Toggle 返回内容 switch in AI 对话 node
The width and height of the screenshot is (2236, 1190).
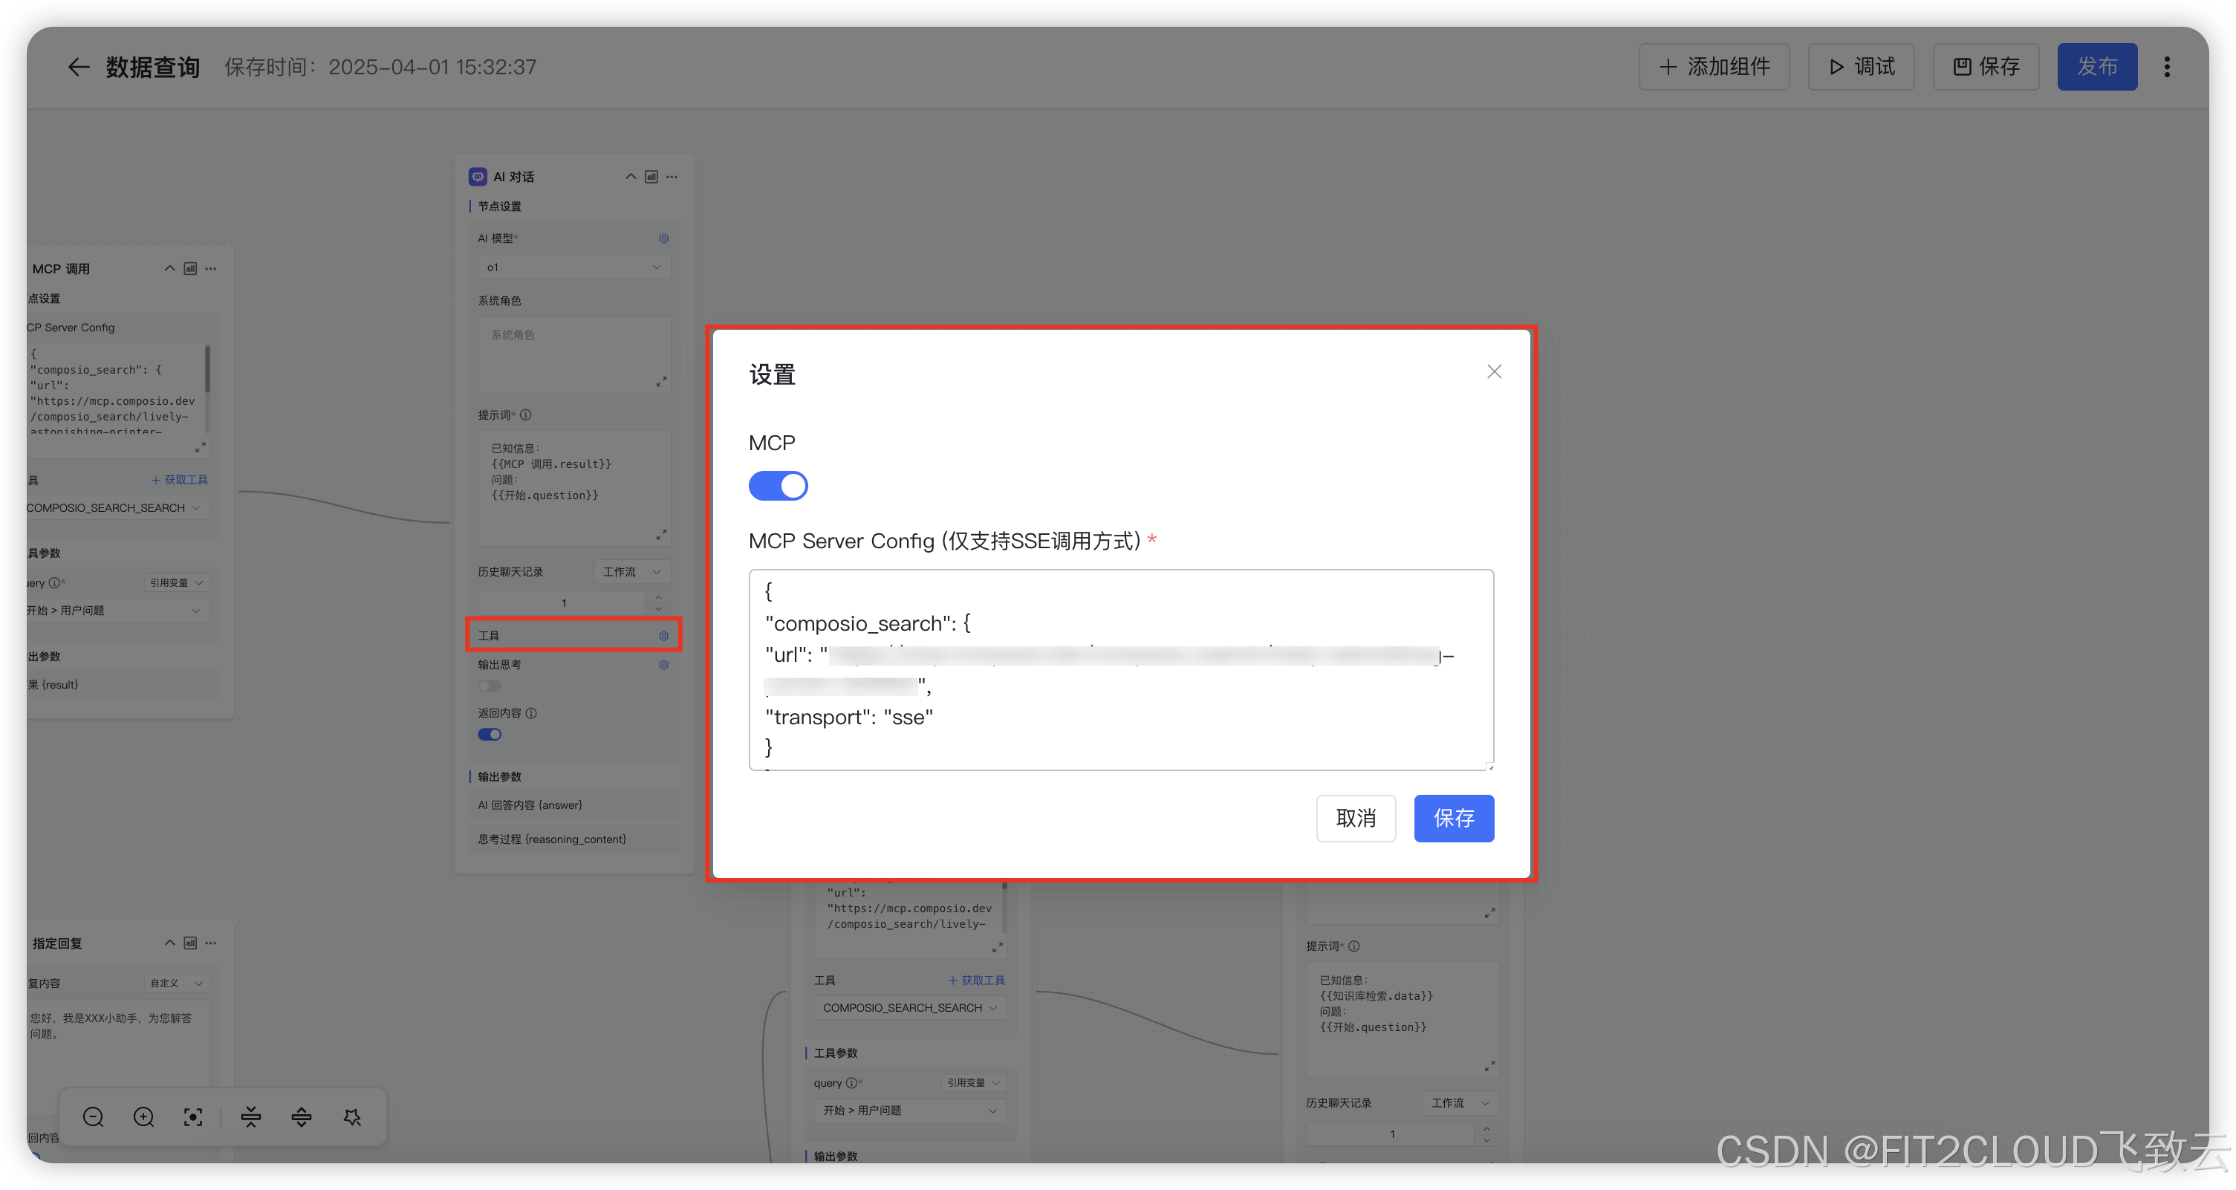point(490,735)
